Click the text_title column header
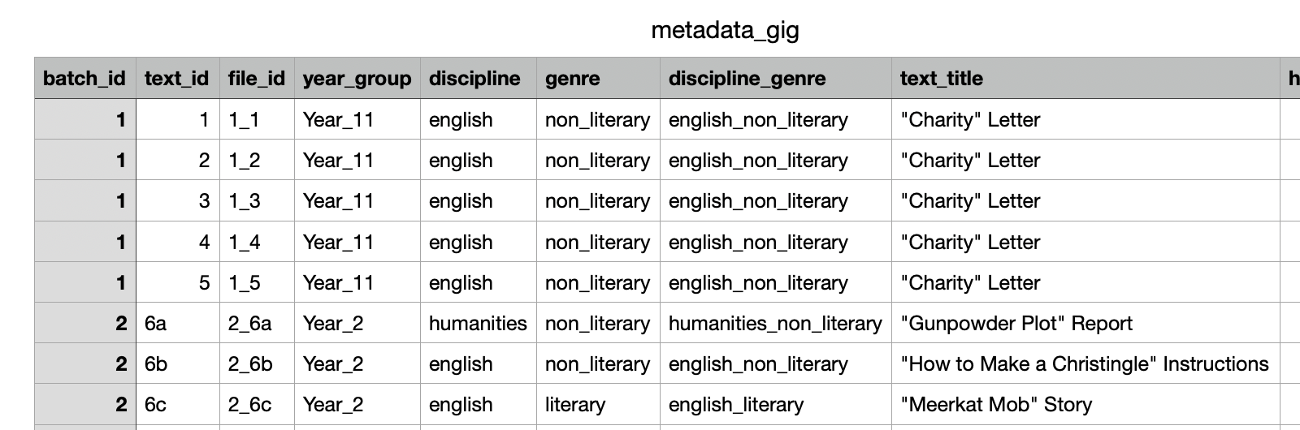Viewport: 1300px width, 430px height. (941, 79)
